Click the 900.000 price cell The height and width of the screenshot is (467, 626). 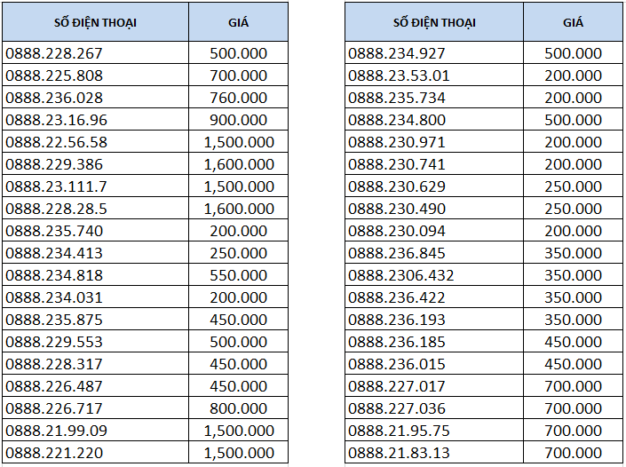[x=238, y=120]
